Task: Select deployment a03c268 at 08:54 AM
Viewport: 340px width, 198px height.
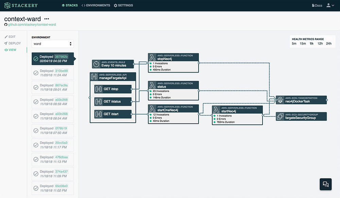Action: click(53, 116)
